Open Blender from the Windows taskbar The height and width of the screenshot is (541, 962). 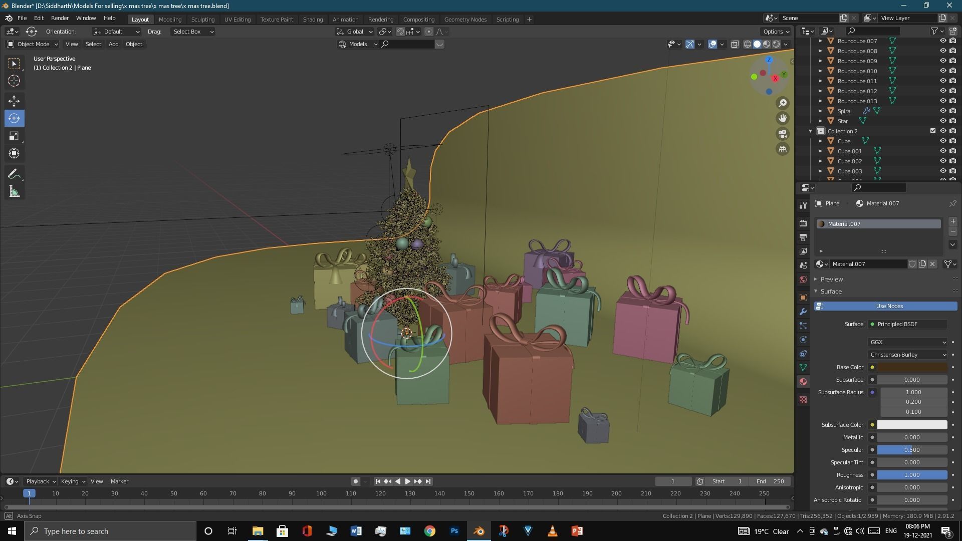coord(478,531)
